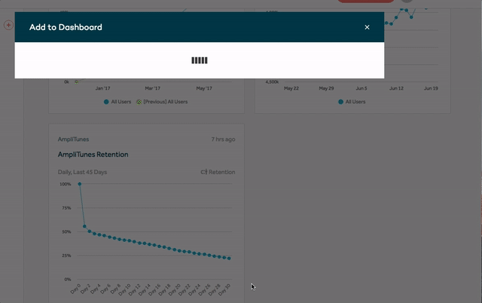Click the Daily, Last 45 Days label
482x303 pixels.
tap(83, 172)
